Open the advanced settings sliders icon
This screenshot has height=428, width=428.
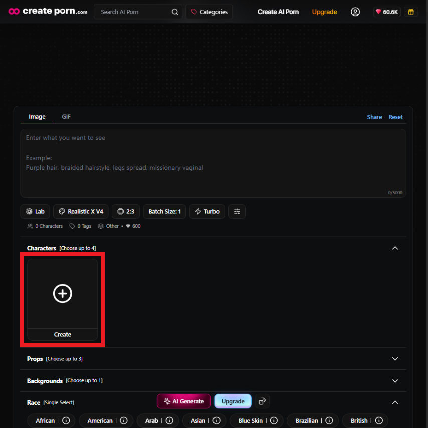coord(237,212)
